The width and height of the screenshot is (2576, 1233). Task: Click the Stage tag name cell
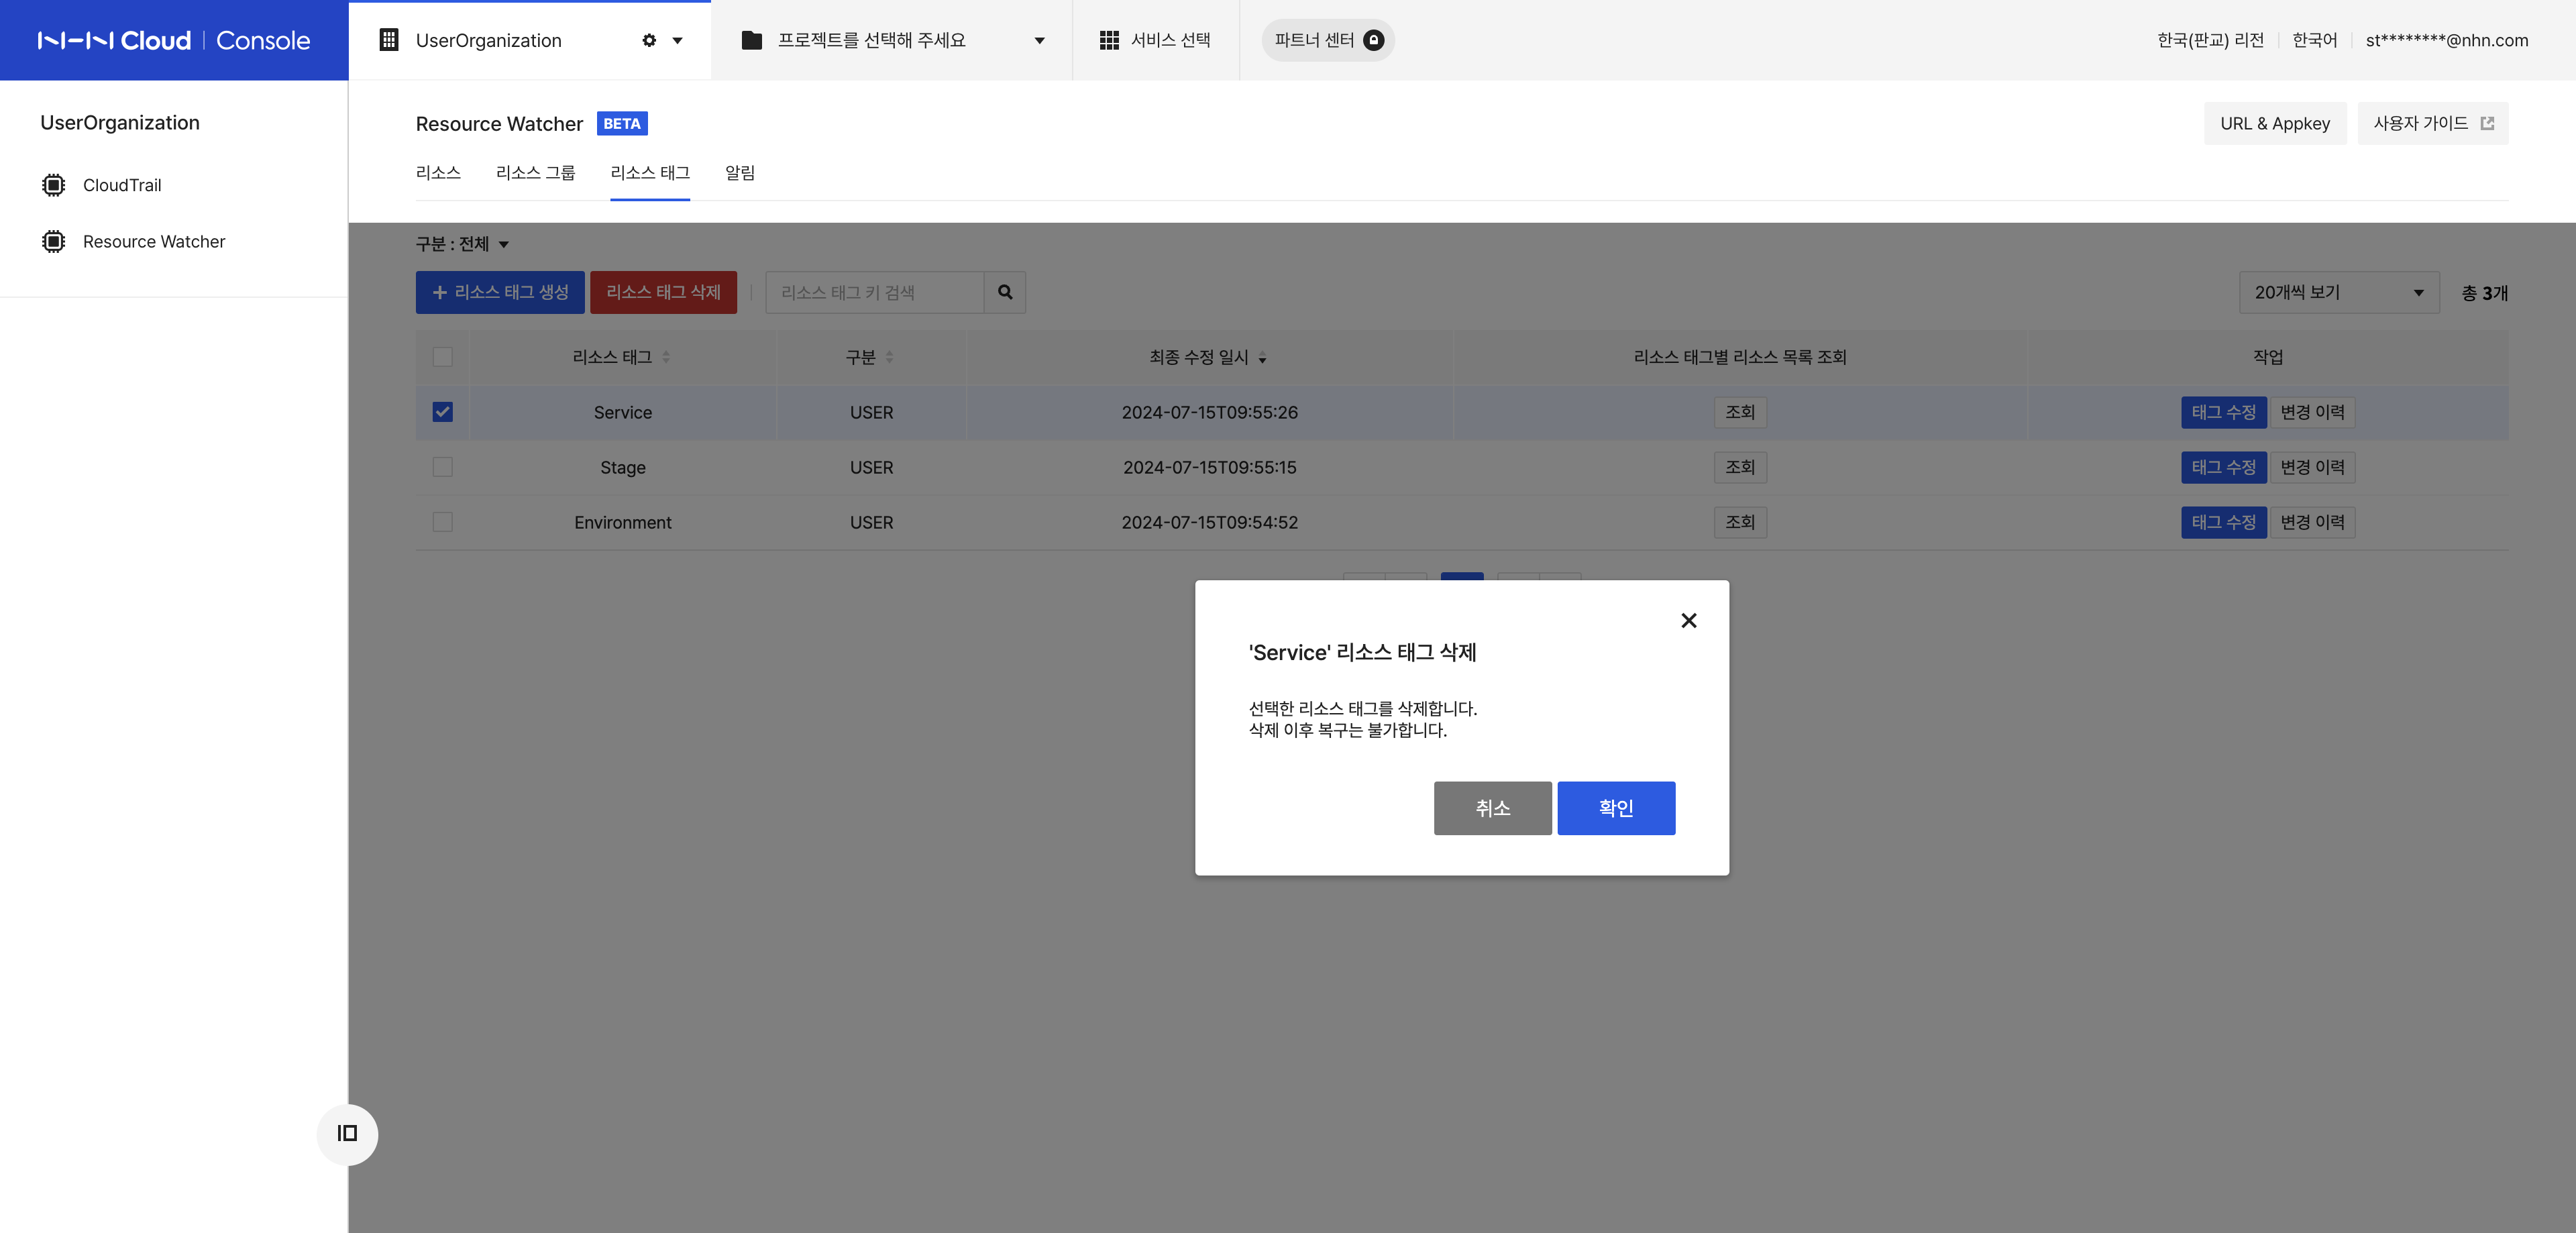(623, 467)
